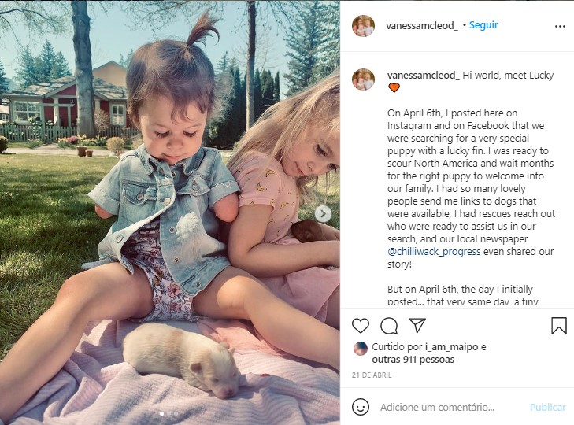Like the post with the heart icon
This screenshot has width=574, height=425.
[x=360, y=325]
